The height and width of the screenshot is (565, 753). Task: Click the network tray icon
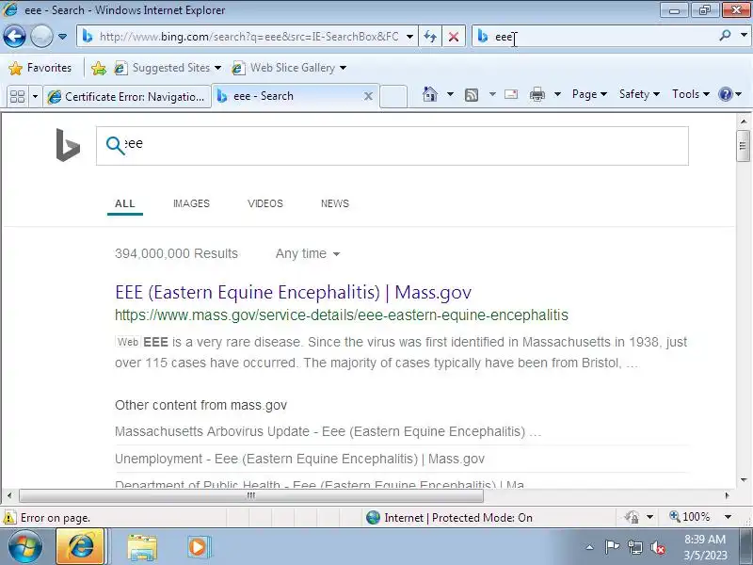tap(634, 547)
